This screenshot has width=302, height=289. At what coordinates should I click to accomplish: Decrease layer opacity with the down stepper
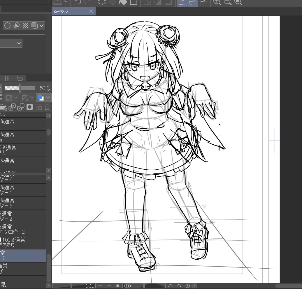tap(48, 90)
